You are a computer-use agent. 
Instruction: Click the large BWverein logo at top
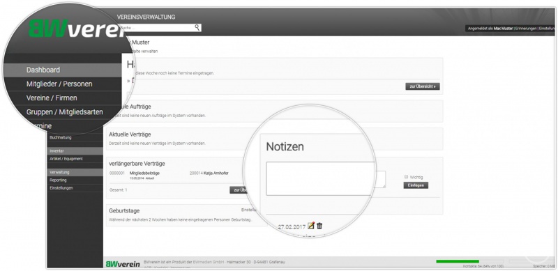77,29
